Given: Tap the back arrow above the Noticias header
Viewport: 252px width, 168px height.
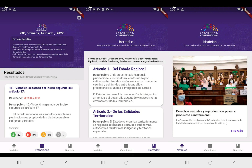Looking at the screenshot, I should [174, 7].
